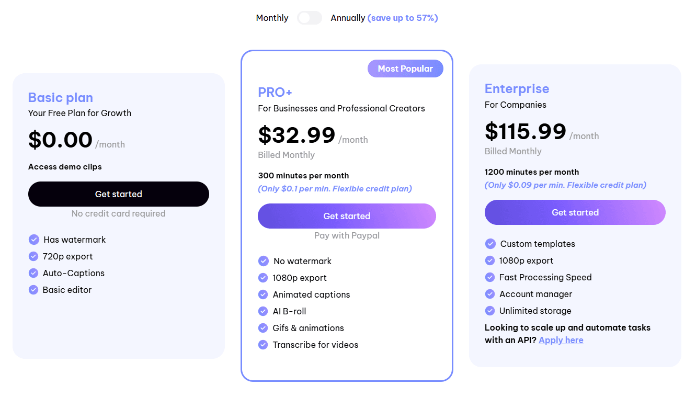Screen dimensions: 696x397
Task: Click the checkmark icon next to Custom templates
Action: click(490, 244)
